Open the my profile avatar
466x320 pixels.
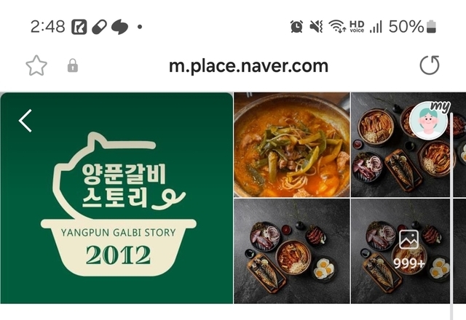(429, 120)
